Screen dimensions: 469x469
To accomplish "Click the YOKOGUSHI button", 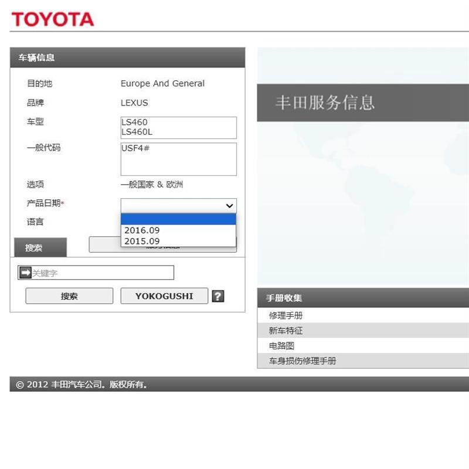I will pyautogui.click(x=164, y=296).
